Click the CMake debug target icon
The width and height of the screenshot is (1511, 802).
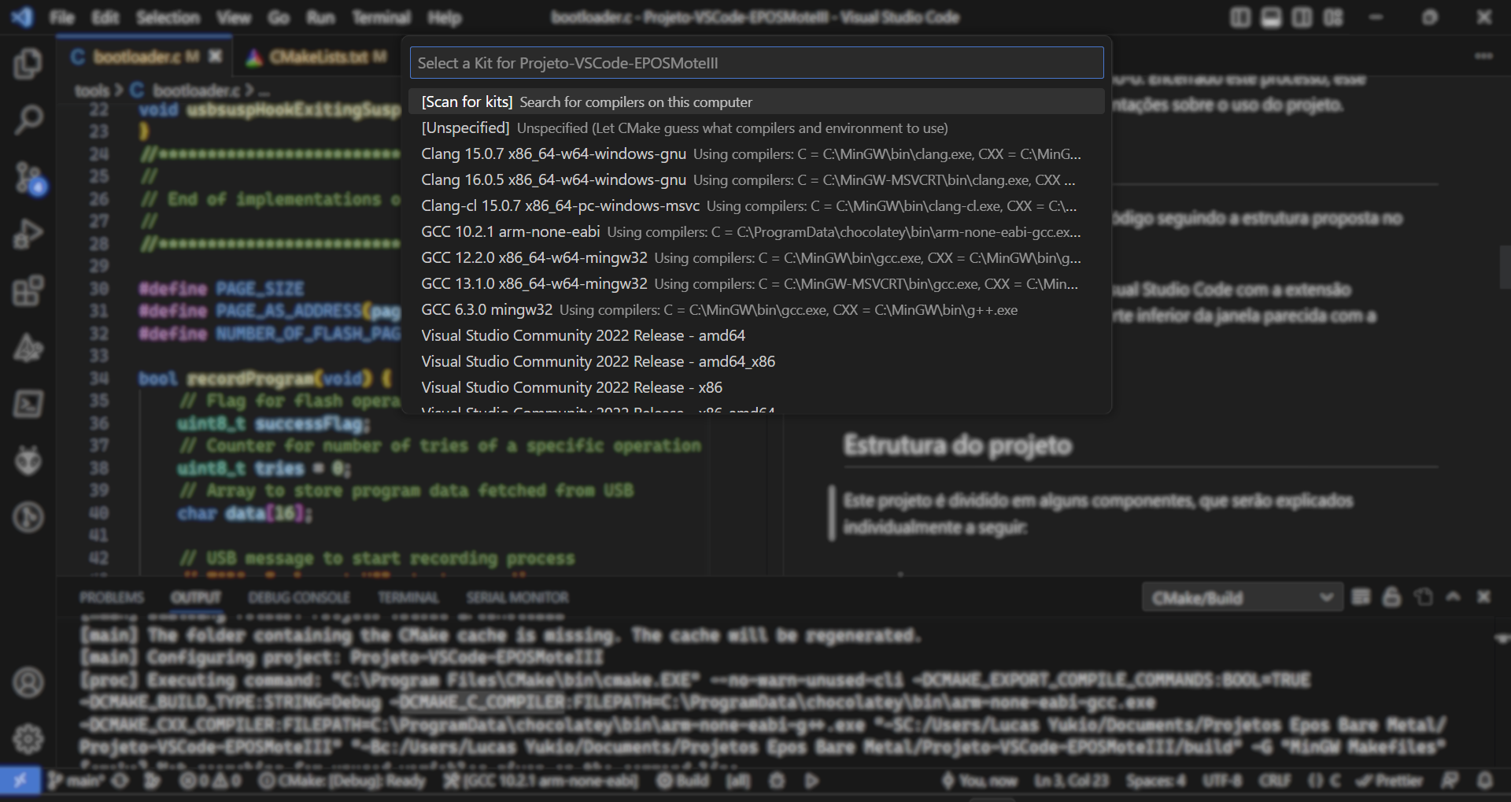point(778,781)
